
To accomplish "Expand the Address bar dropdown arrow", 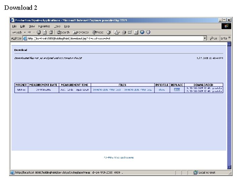I will pos(205,38).
